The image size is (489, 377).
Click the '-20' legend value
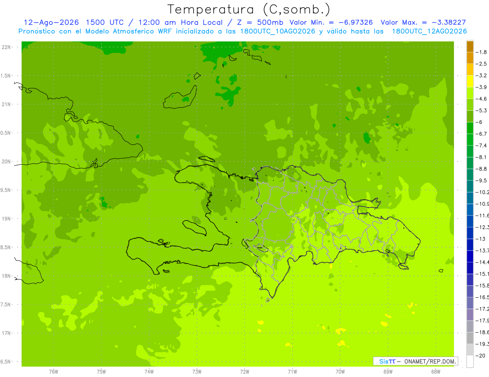pos(481,355)
